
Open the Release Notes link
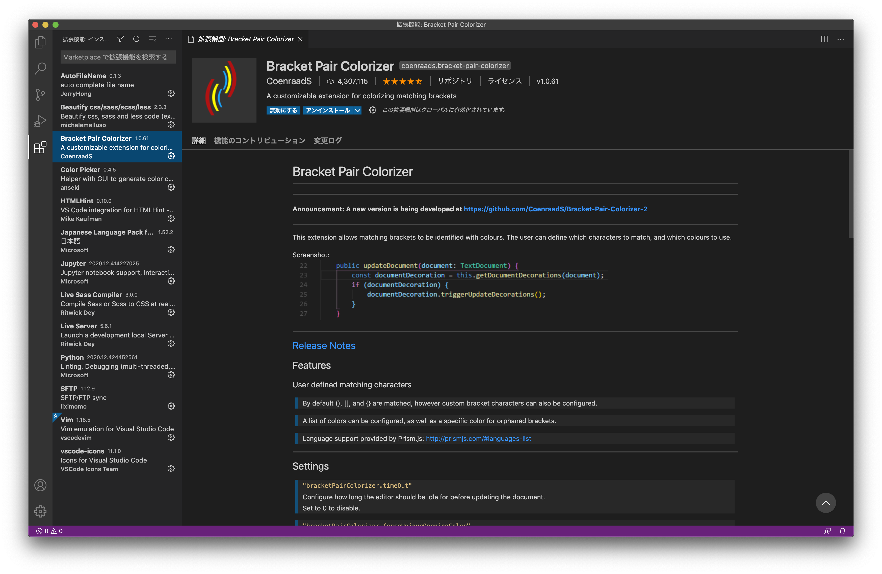click(x=324, y=346)
